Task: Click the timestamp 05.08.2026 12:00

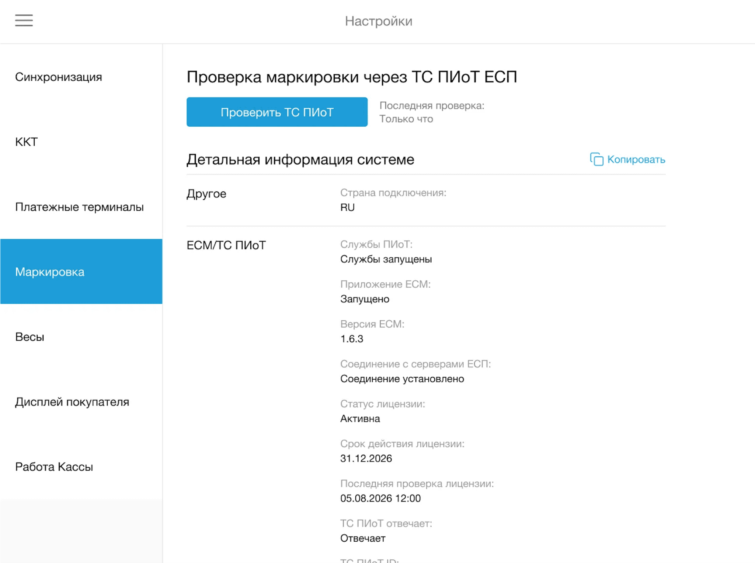Action: 380,498
